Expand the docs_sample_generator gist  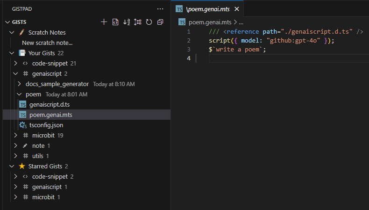pyautogui.click(x=19, y=84)
